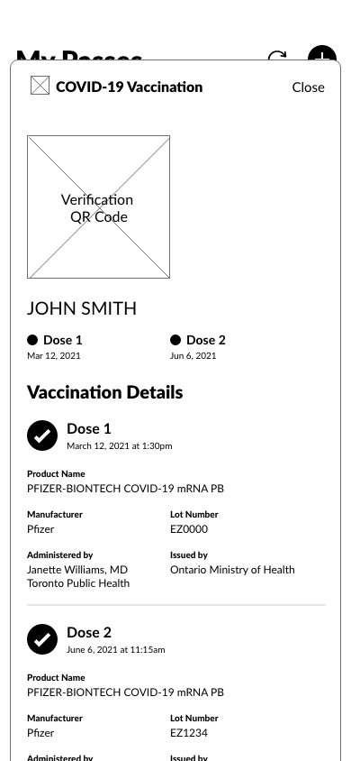Click Janette Williams, MD administrator text
Image resolution: width=351 pixels, height=761 pixels.
[77, 570]
